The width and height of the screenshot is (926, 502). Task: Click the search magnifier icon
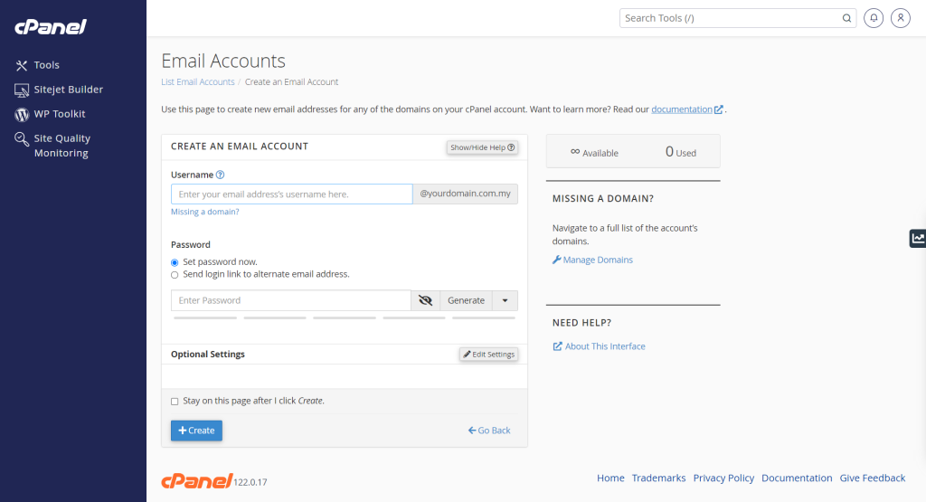[x=846, y=18]
